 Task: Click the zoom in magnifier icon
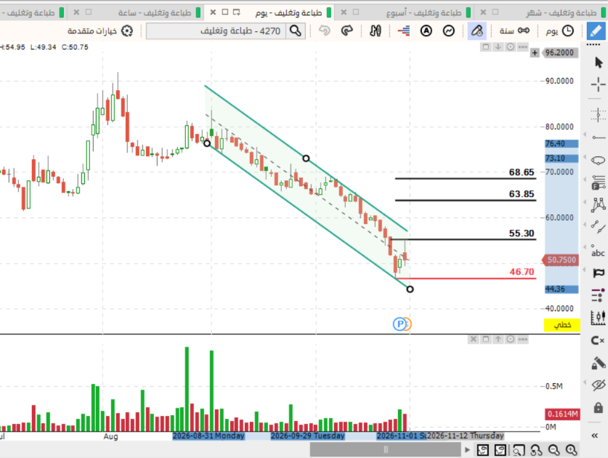(x=571, y=450)
